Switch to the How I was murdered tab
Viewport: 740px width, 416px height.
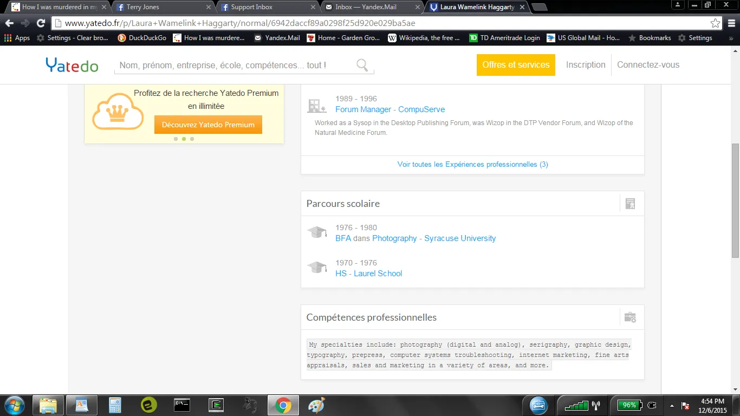coord(60,7)
